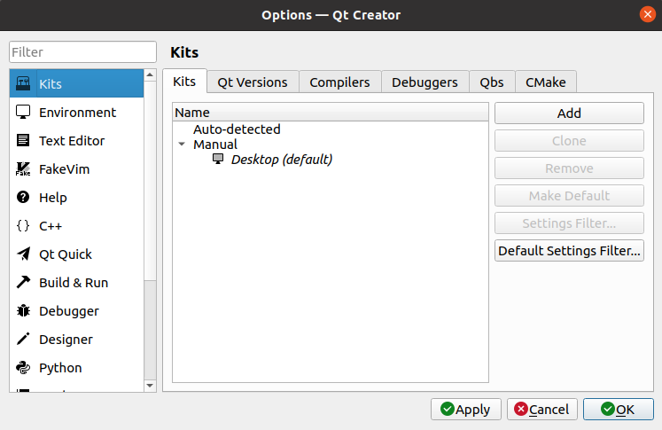Open Designer settings category
662x430 pixels.
point(77,339)
